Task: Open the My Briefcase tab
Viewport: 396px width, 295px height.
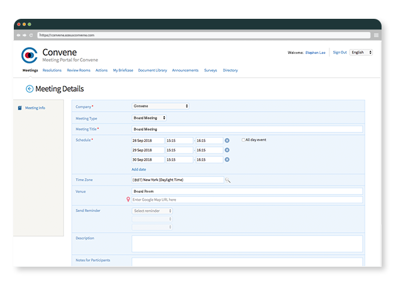Action: coord(123,70)
